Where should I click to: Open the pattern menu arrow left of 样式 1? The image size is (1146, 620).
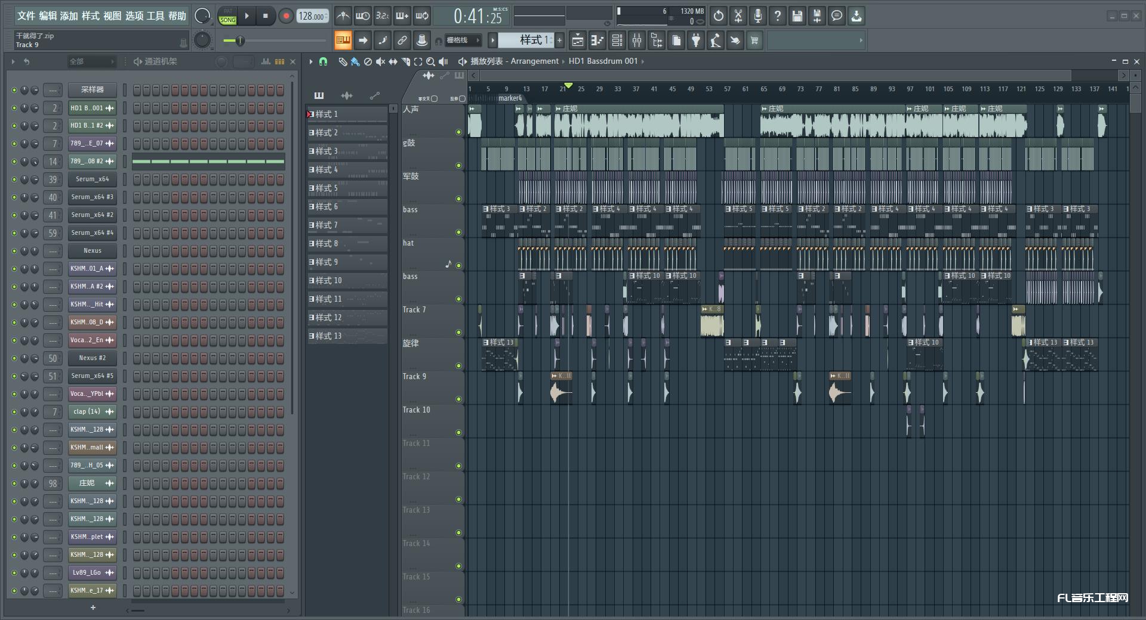click(x=492, y=41)
